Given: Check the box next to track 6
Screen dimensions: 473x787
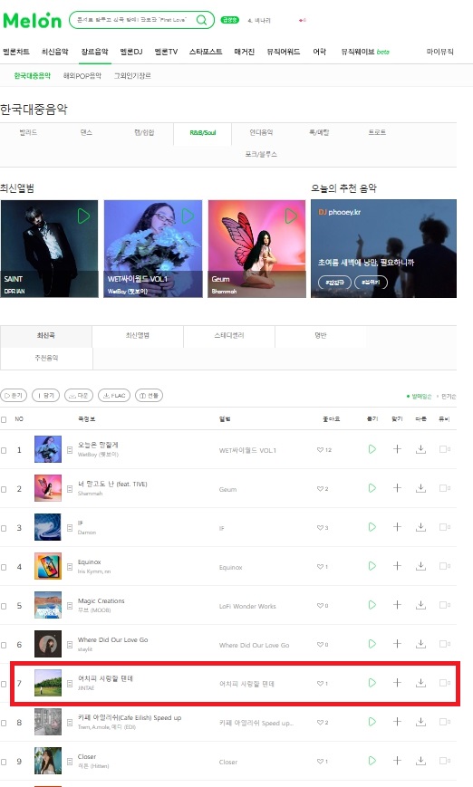Looking at the screenshot, I should 4,645.
